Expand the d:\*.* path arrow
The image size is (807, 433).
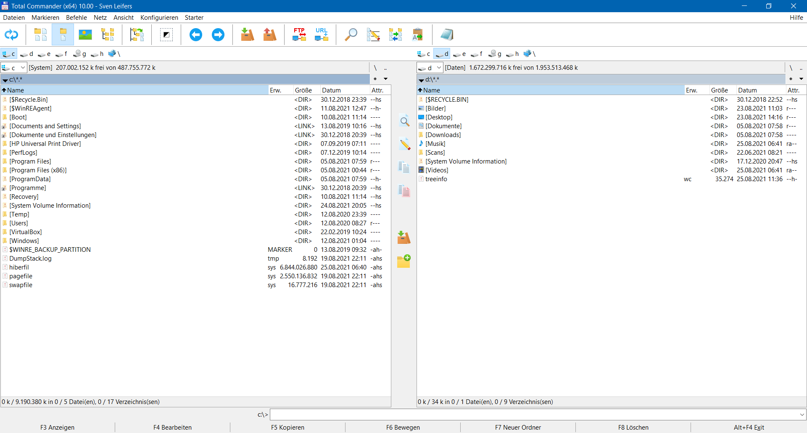click(421, 80)
